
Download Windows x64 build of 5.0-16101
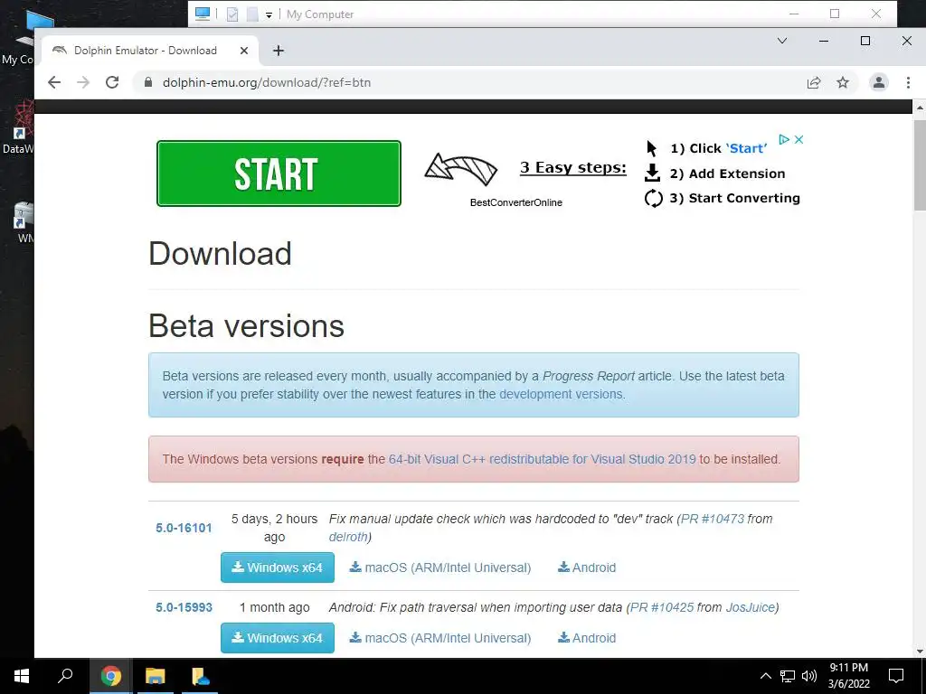[x=278, y=567]
